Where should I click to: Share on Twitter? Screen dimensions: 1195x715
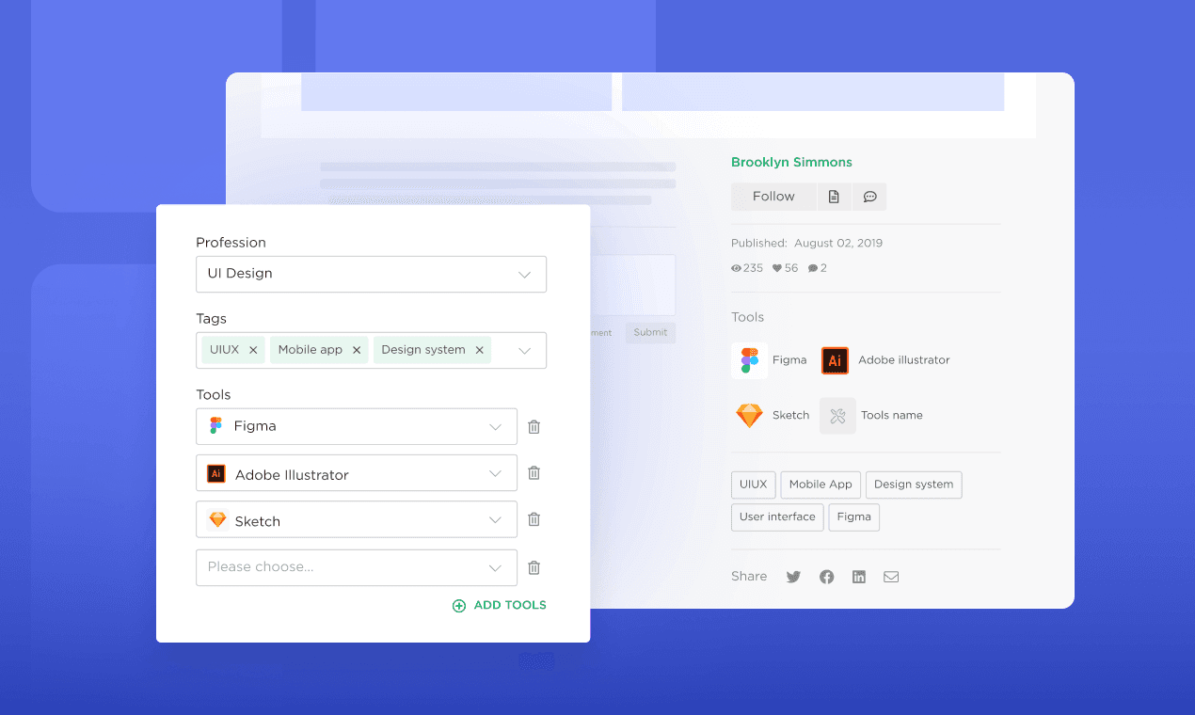click(x=793, y=577)
